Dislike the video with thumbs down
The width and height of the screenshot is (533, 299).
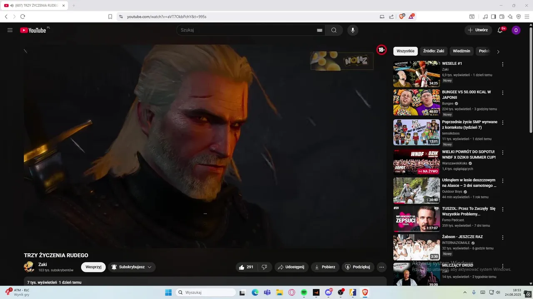coord(264,267)
